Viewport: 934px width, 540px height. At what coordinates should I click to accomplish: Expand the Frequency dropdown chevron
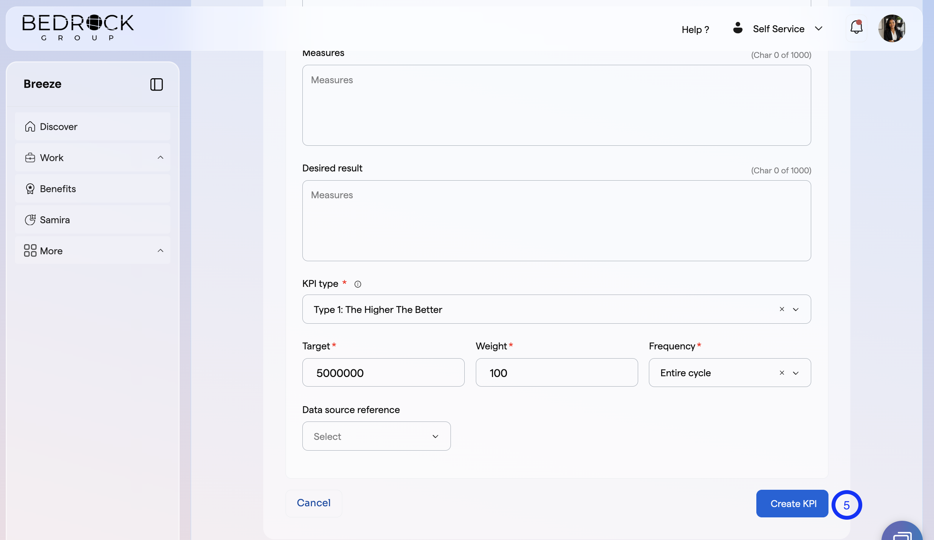click(x=796, y=373)
